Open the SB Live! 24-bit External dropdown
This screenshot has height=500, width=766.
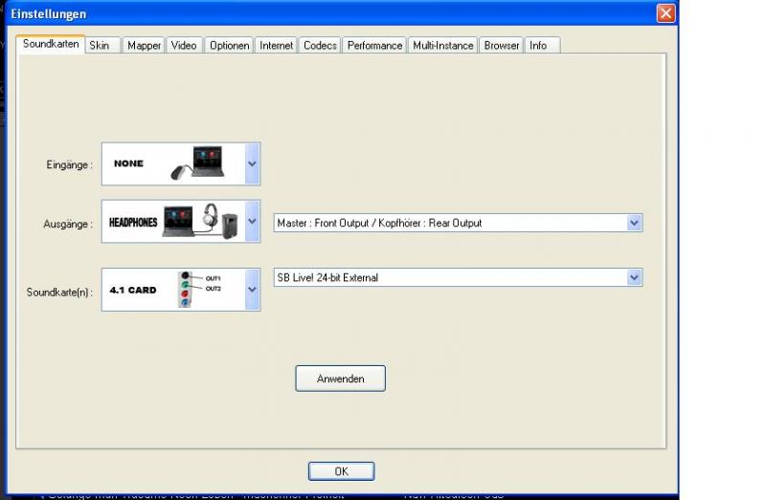pyautogui.click(x=458, y=277)
